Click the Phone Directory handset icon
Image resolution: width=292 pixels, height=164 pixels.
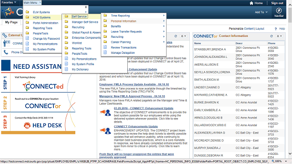[x=6, y=52]
